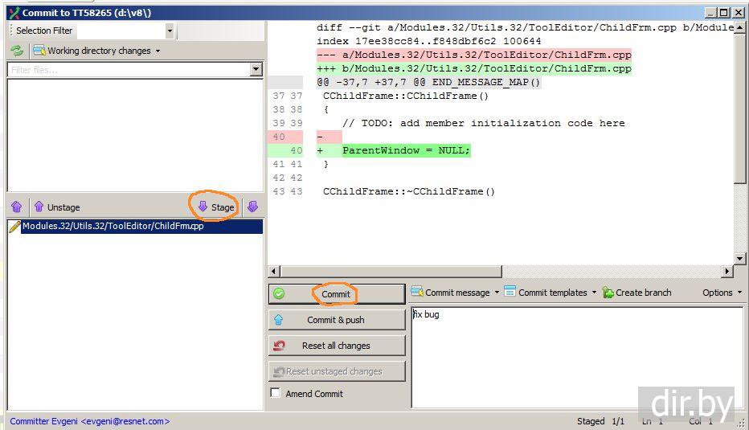This screenshot has height=430, width=749.
Task: Click the Commit & push button
Action: click(x=336, y=320)
